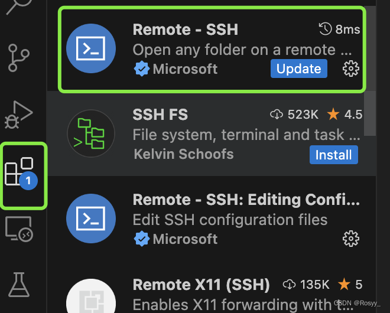Click the Remote - SSH extension icon
390x313 pixels.
[x=91, y=48]
